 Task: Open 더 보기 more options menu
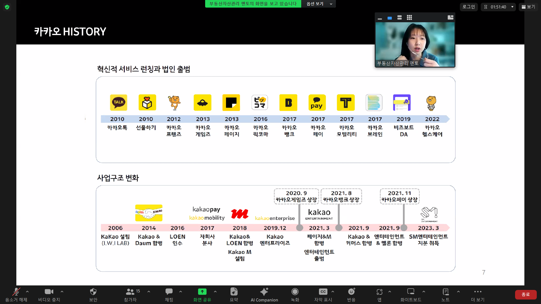click(478, 294)
